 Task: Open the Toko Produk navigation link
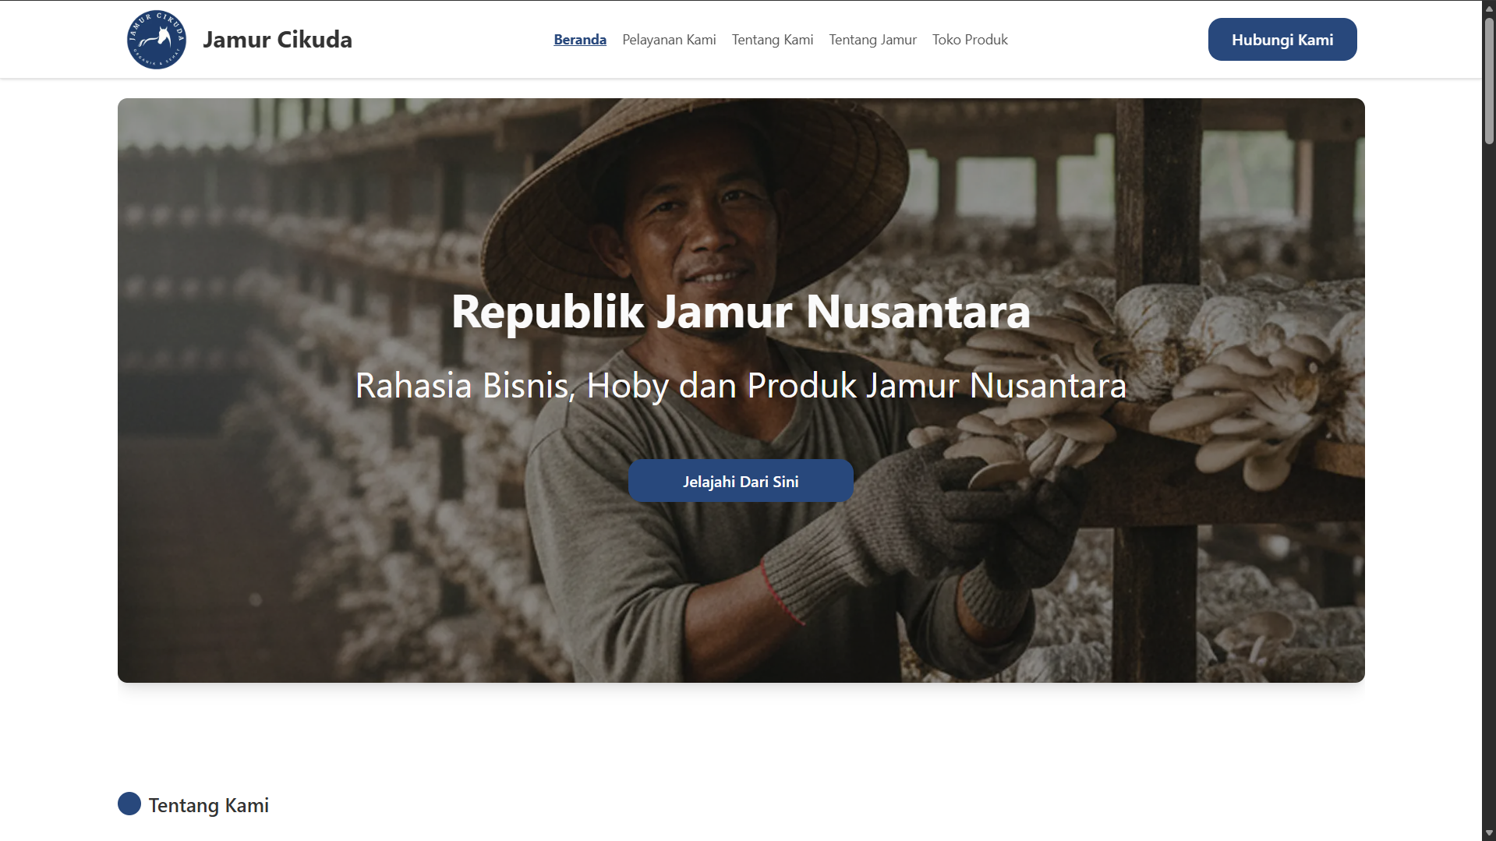coord(969,39)
